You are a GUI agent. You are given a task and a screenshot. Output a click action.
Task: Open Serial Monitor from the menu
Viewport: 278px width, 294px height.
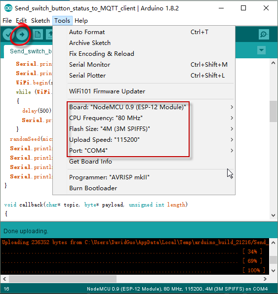tap(144, 65)
